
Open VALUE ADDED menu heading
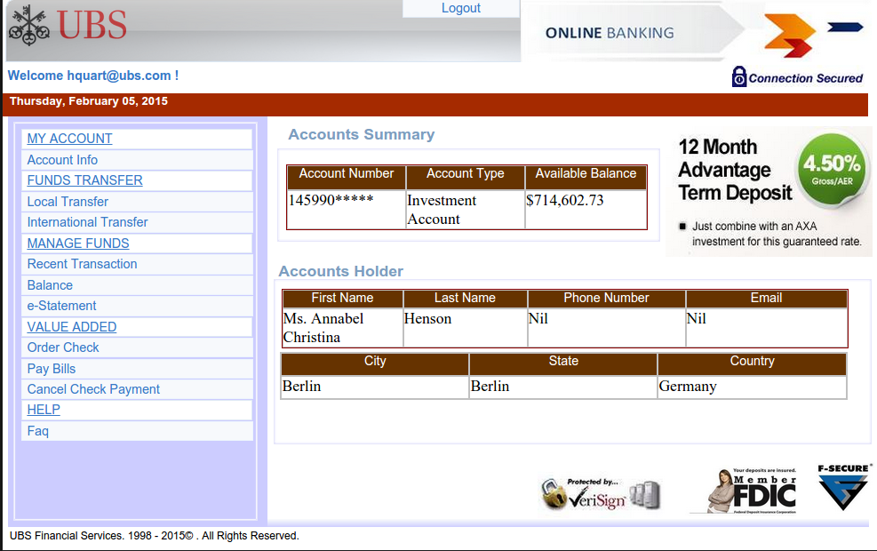(72, 327)
